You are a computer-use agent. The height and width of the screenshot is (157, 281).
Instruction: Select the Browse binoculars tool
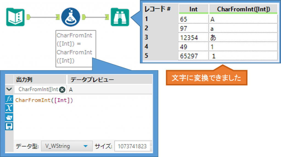coord(120,17)
